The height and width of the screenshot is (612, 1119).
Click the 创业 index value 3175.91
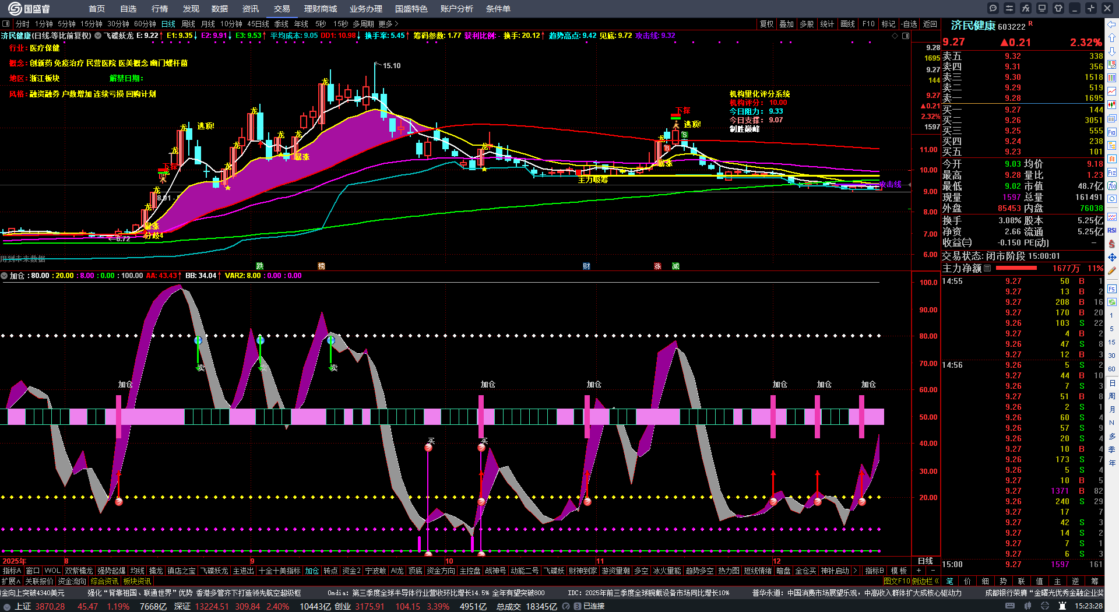[370, 606]
